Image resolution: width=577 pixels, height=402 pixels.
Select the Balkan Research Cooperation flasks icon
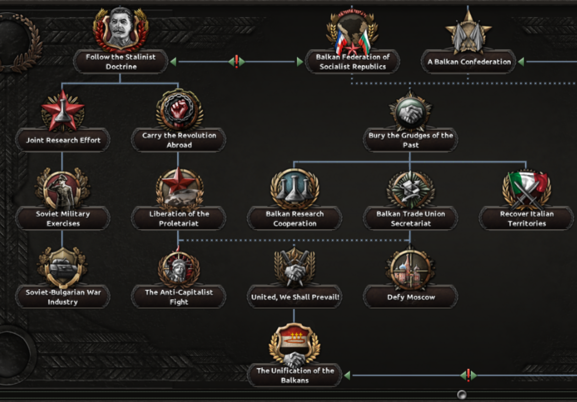click(x=295, y=189)
